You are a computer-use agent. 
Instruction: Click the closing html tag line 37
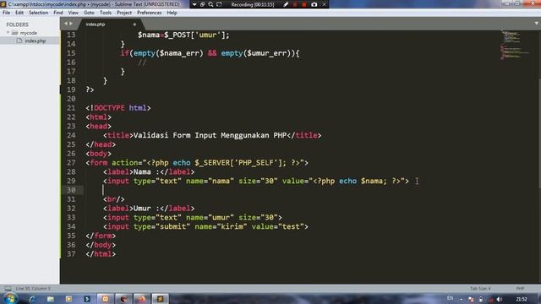[101, 254]
